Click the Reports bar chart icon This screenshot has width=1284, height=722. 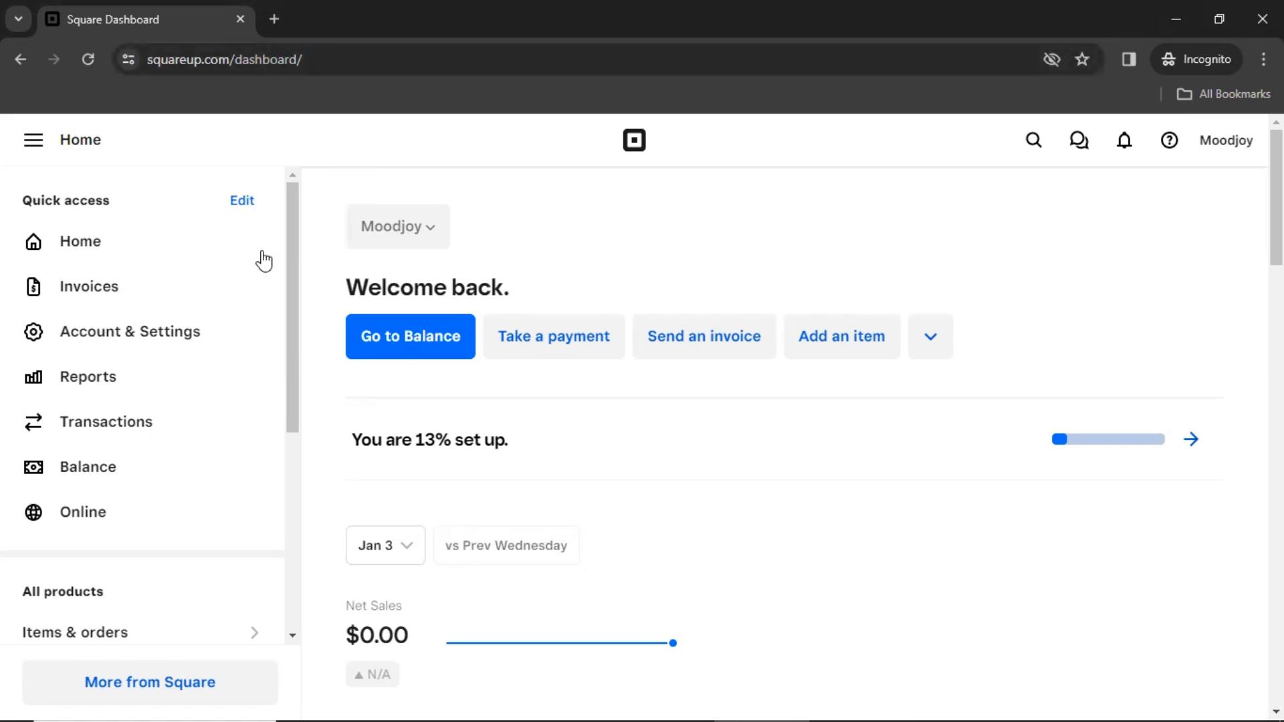point(33,376)
